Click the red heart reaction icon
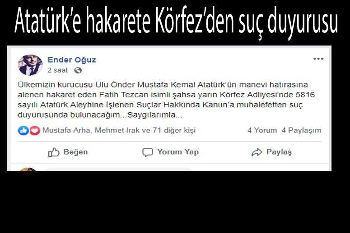The image size is (350, 233). click(35, 131)
